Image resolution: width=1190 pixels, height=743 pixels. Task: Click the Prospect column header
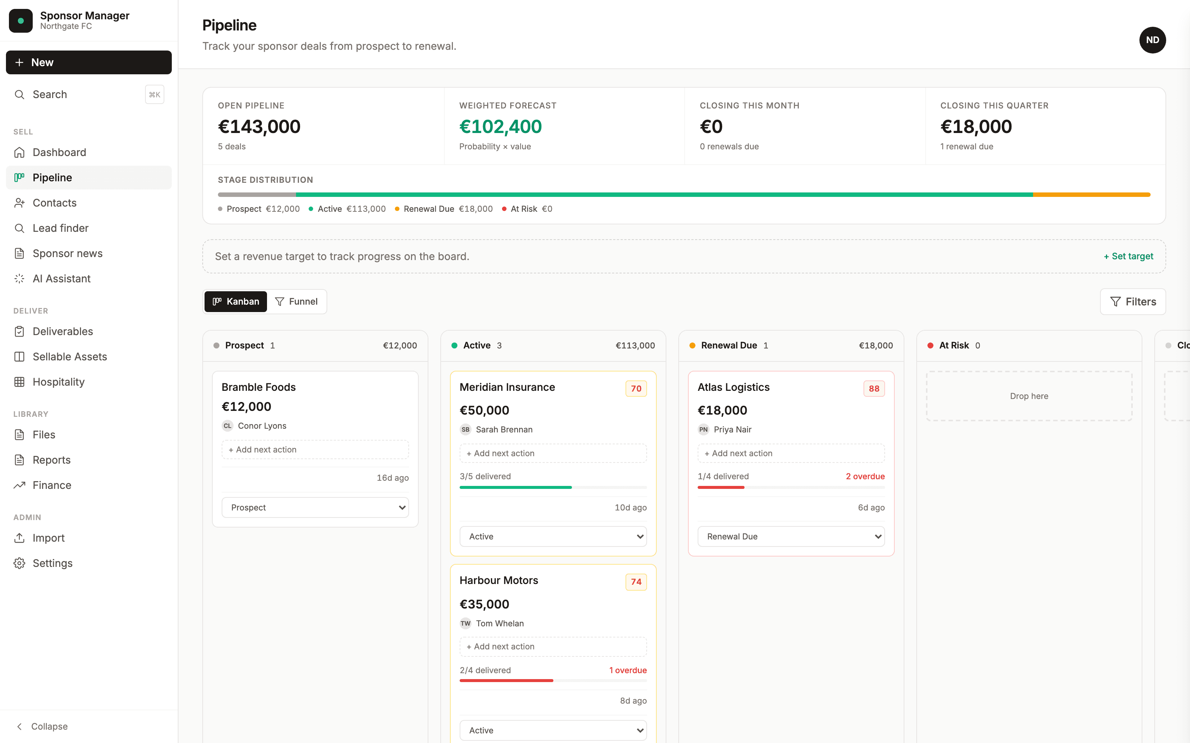coord(315,345)
